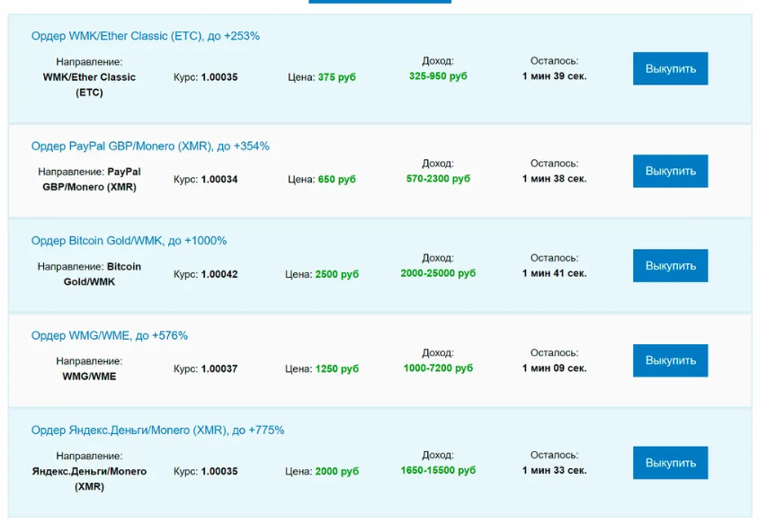Select price 2000 руб
Viewport: 767px width, 524px height.
[336, 471]
